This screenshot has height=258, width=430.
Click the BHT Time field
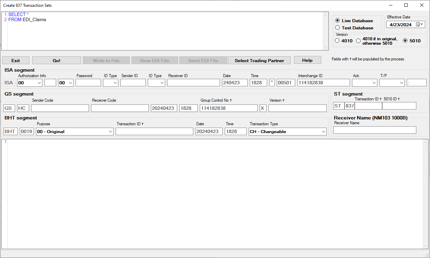click(x=236, y=131)
